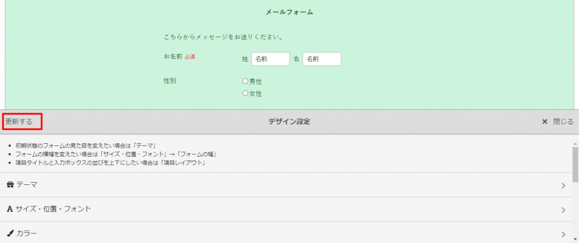Screen dimensions: 579x243
Task: Open the サイズ・位置・フォント row label
Action: pyautogui.click(x=54, y=209)
